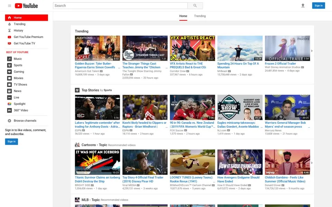The image size is (332, 207).
Task: Open Childish Gambino Feels Like Summer title
Action: [x=285, y=179]
